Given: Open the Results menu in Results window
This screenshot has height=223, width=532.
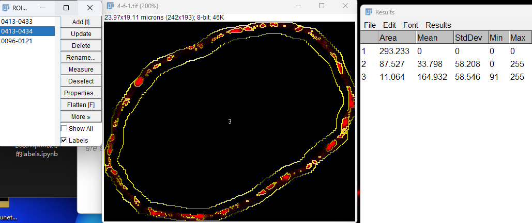Looking at the screenshot, I should (438, 25).
